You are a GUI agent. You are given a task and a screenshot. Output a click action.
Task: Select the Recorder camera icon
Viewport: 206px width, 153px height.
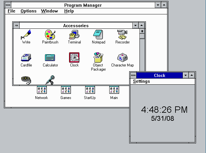click(x=122, y=34)
